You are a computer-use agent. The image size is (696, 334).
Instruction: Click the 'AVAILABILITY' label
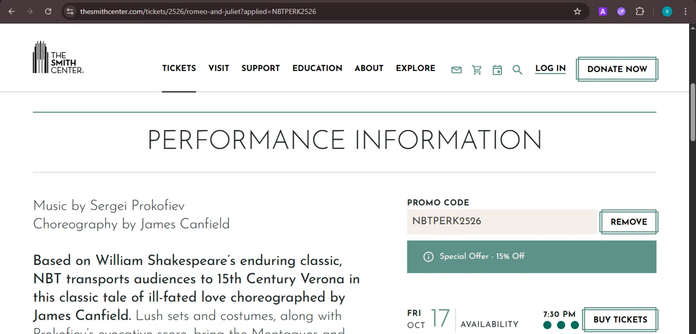tap(490, 325)
